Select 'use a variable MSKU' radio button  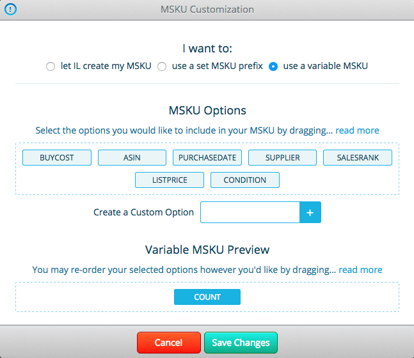(x=273, y=66)
